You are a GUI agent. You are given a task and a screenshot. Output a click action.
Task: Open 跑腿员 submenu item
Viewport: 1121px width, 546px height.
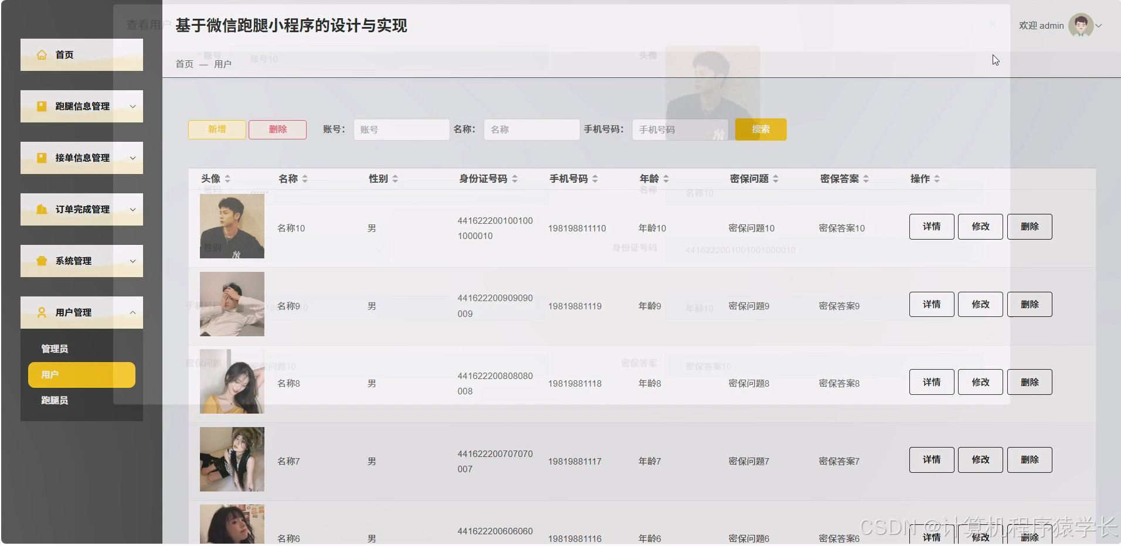click(81, 400)
